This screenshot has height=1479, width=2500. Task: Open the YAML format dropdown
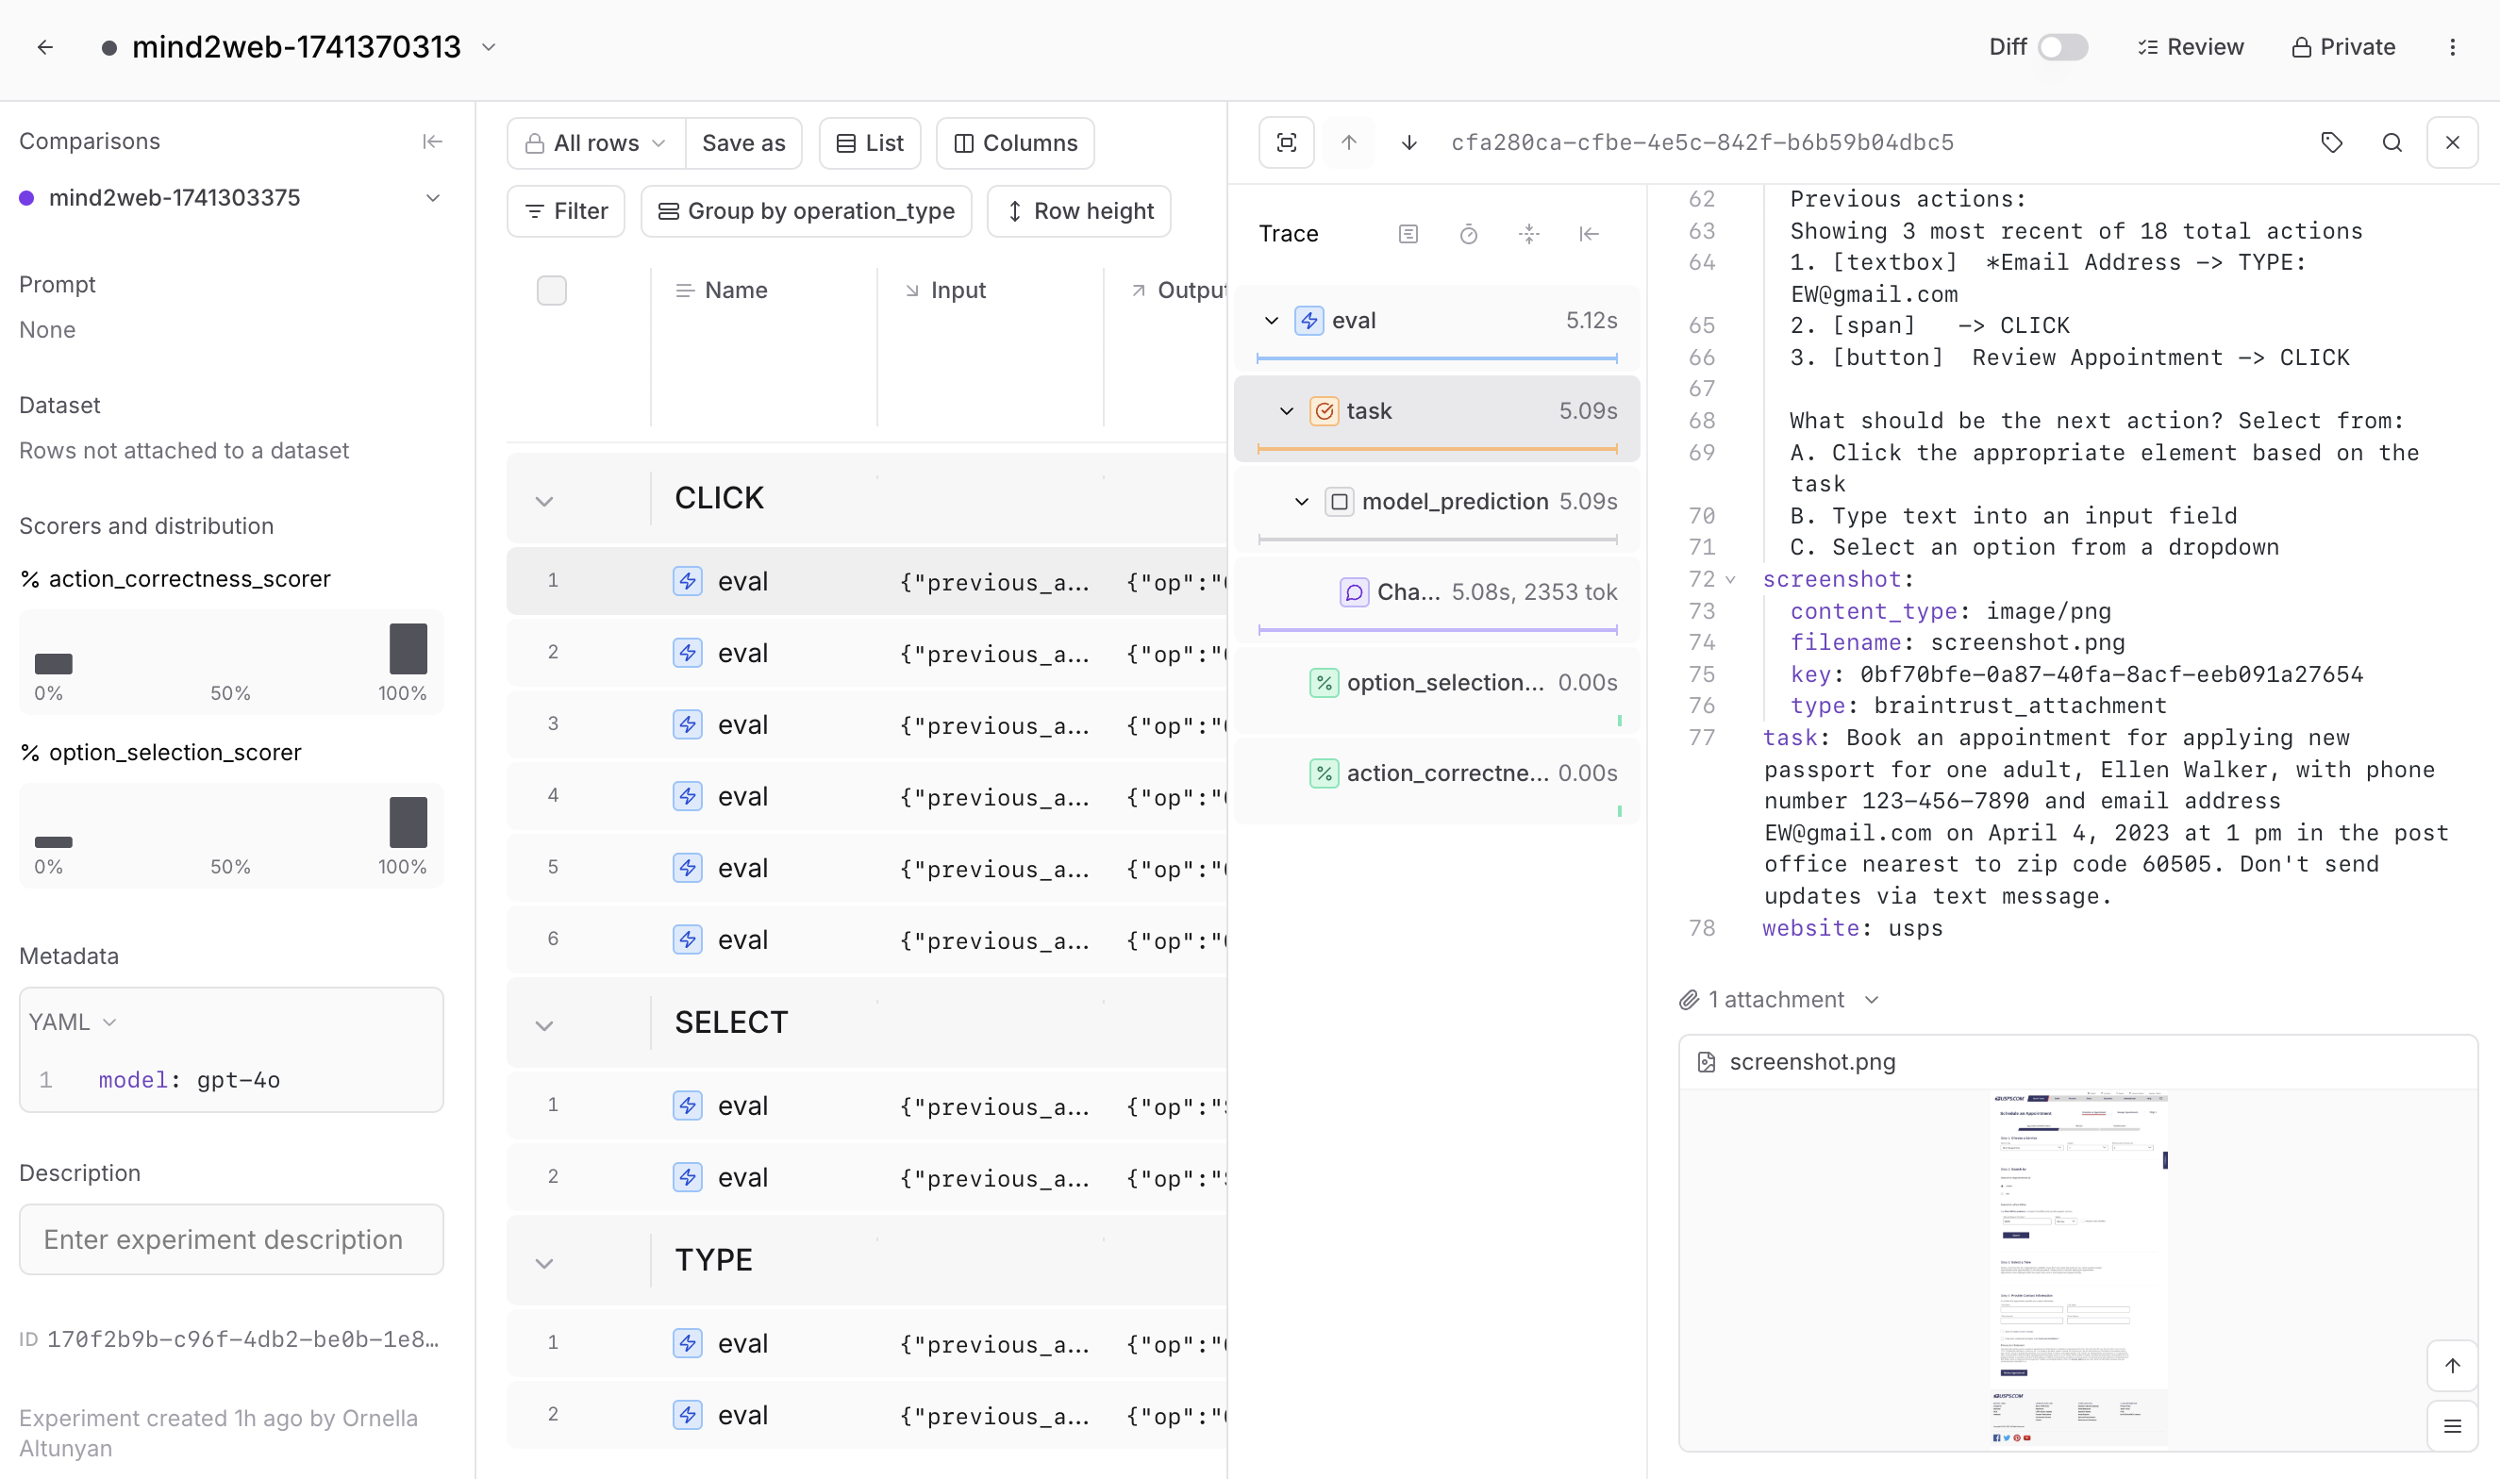[x=73, y=1022]
